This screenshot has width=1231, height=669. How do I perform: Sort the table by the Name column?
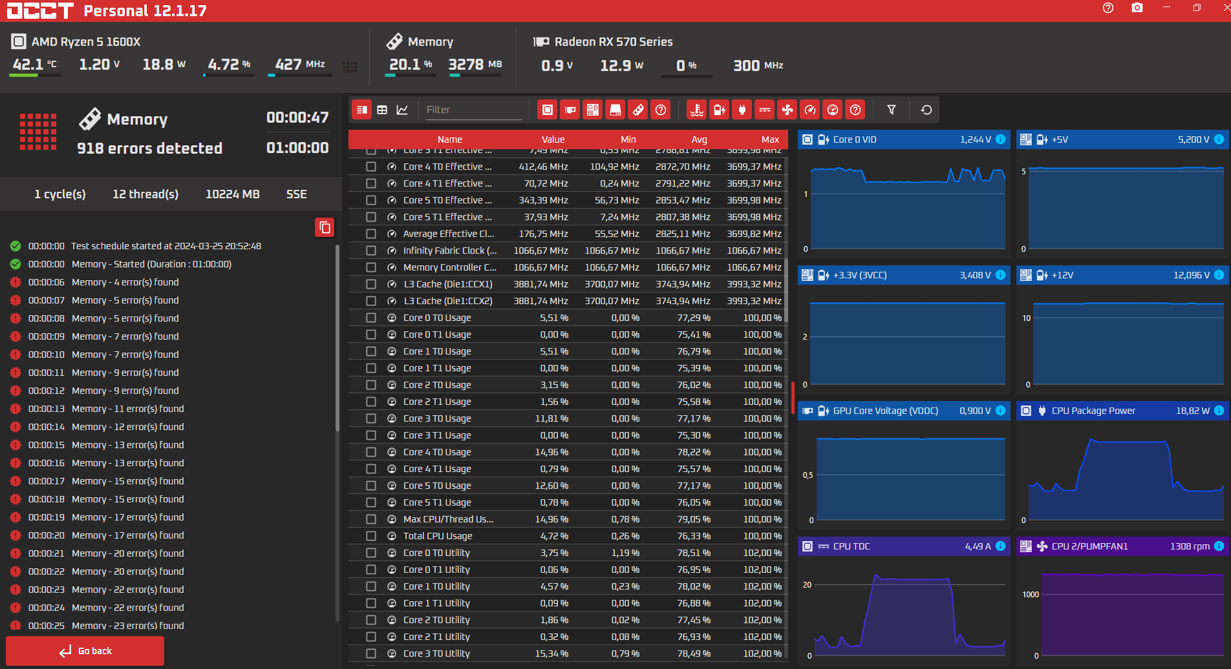pos(449,139)
